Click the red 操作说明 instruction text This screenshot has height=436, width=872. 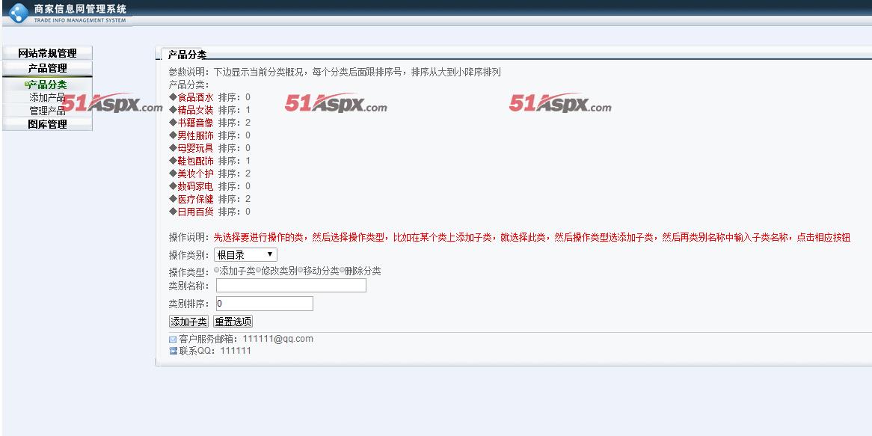[x=532, y=238]
